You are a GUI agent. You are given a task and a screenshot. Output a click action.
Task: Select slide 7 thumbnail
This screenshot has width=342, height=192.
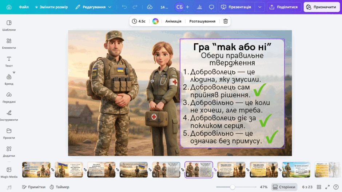pyautogui.click(x=231, y=169)
